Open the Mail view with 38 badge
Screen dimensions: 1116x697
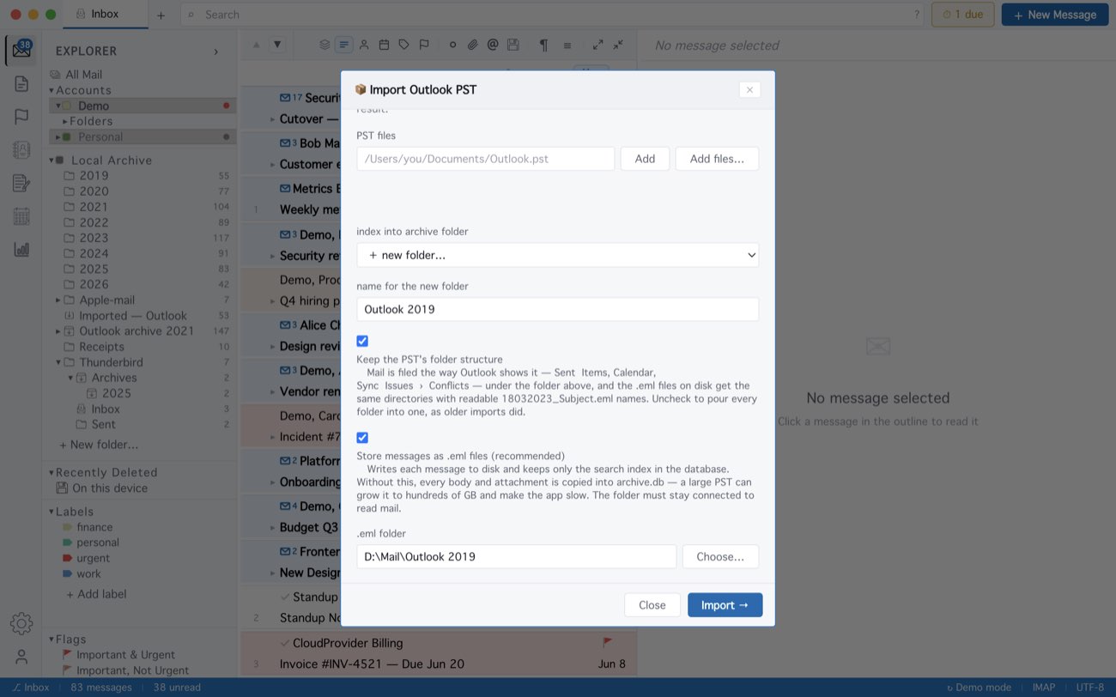[21, 50]
